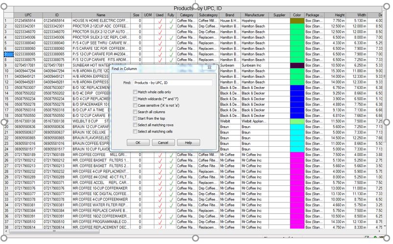The image size is (393, 244).
Task: Click the cyan color swatch in row 20
Action: [x=297, y=127]
